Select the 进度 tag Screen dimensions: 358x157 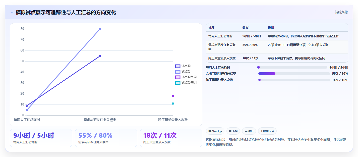pyautogui.click(x=249, y=131)
